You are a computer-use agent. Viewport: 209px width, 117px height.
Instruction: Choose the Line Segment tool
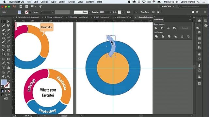[x=8, y=34]
